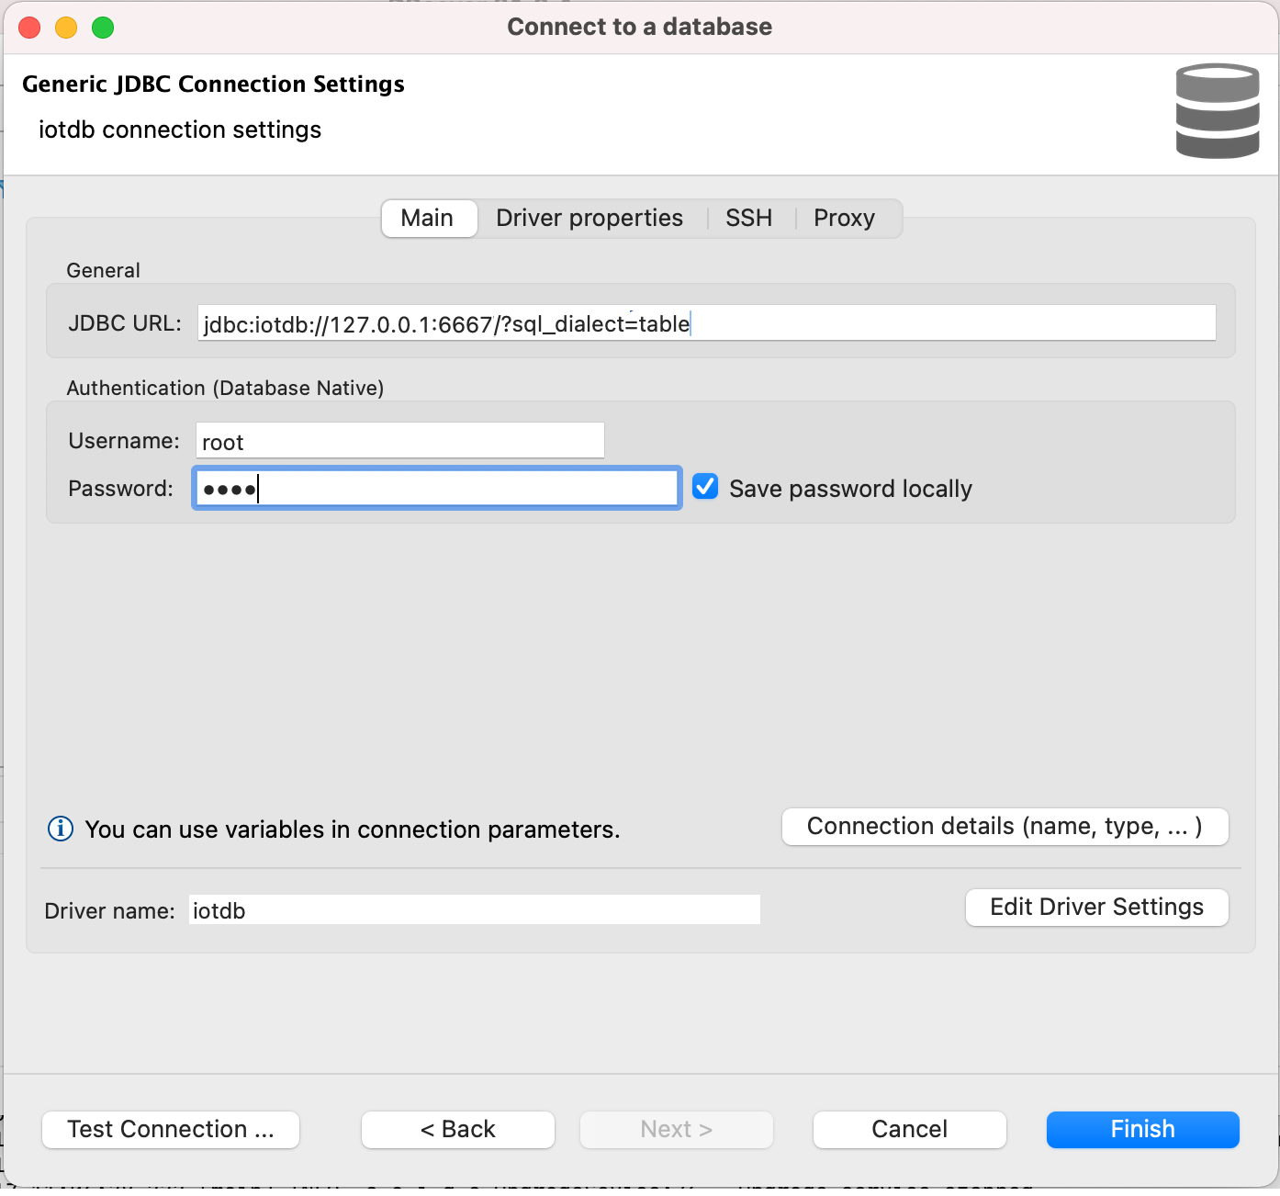Open Connection details (name, type, ...)
This screenshot has width=1280, height=1196.
tap(1005, 827)
